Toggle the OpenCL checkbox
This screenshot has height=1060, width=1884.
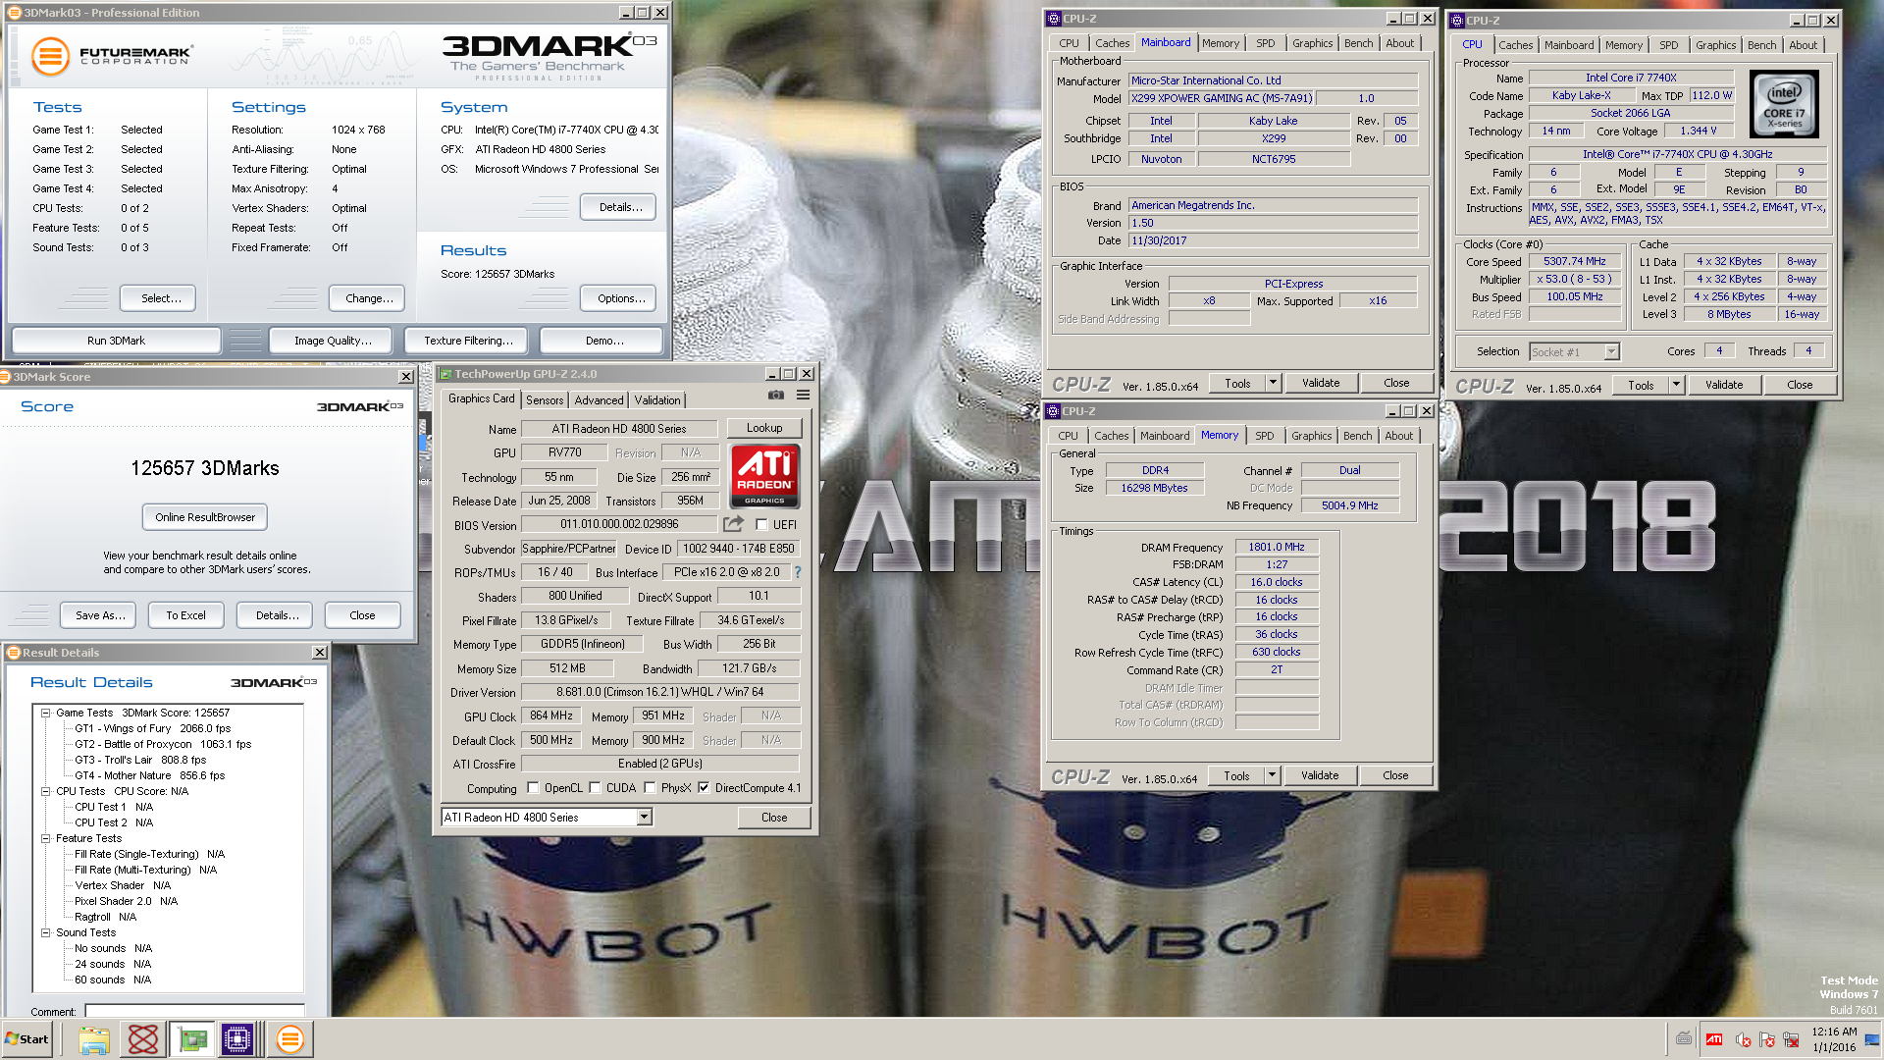533,788
